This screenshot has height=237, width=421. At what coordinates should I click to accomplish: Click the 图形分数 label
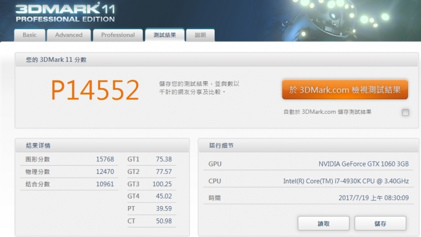[x=37, y=159]
